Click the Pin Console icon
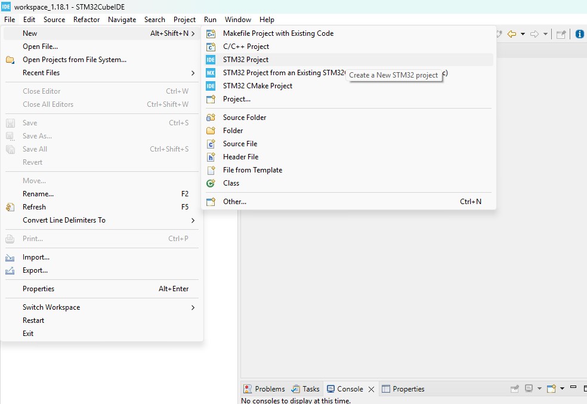This screenshot has height=404, width=587. click(x=515, y=388)
